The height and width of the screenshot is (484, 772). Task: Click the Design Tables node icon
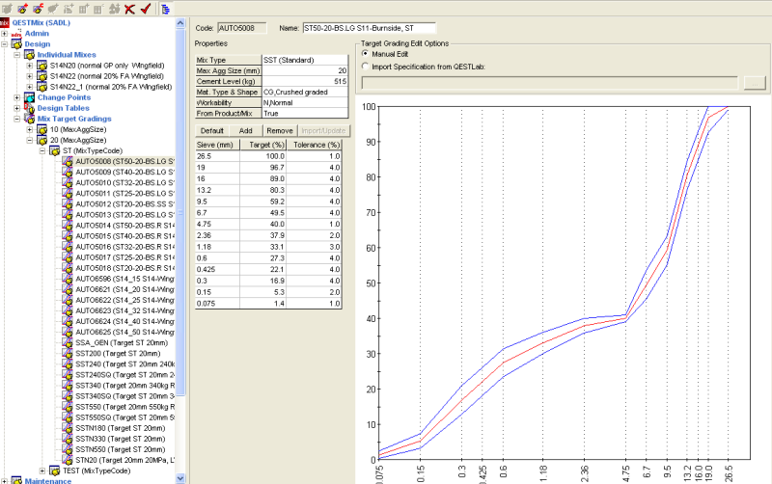[x=29, y=108]
